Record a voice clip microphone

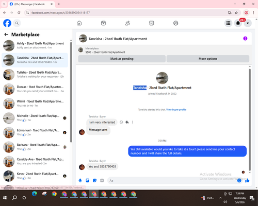click(x=80, y=180)
